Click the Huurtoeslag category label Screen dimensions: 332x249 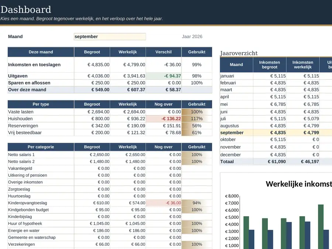(19, 196)
